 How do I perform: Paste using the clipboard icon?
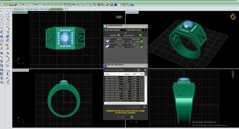(x=32, y=5)
